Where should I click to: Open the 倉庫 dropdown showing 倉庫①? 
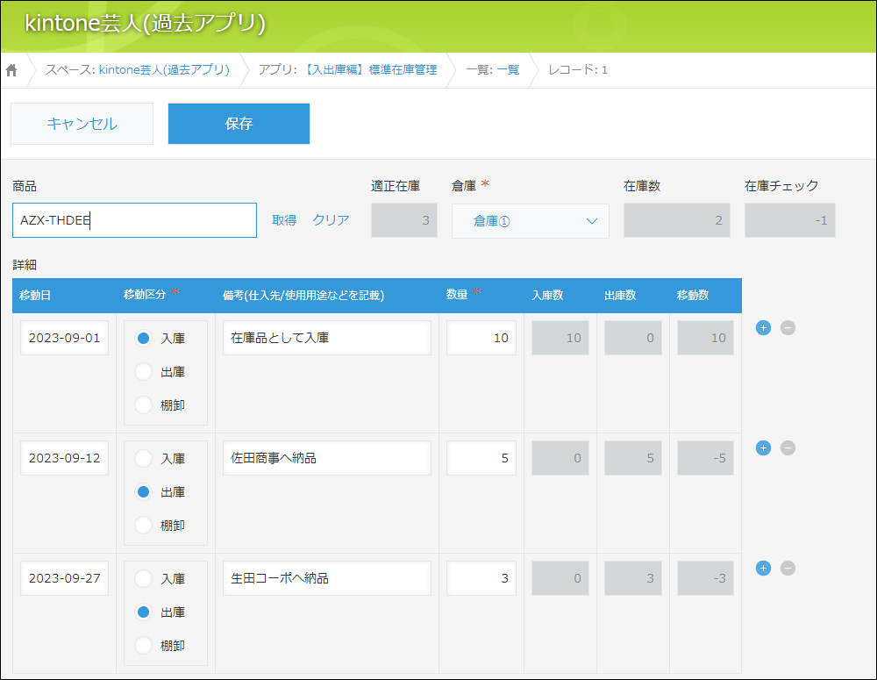[531, 221]
